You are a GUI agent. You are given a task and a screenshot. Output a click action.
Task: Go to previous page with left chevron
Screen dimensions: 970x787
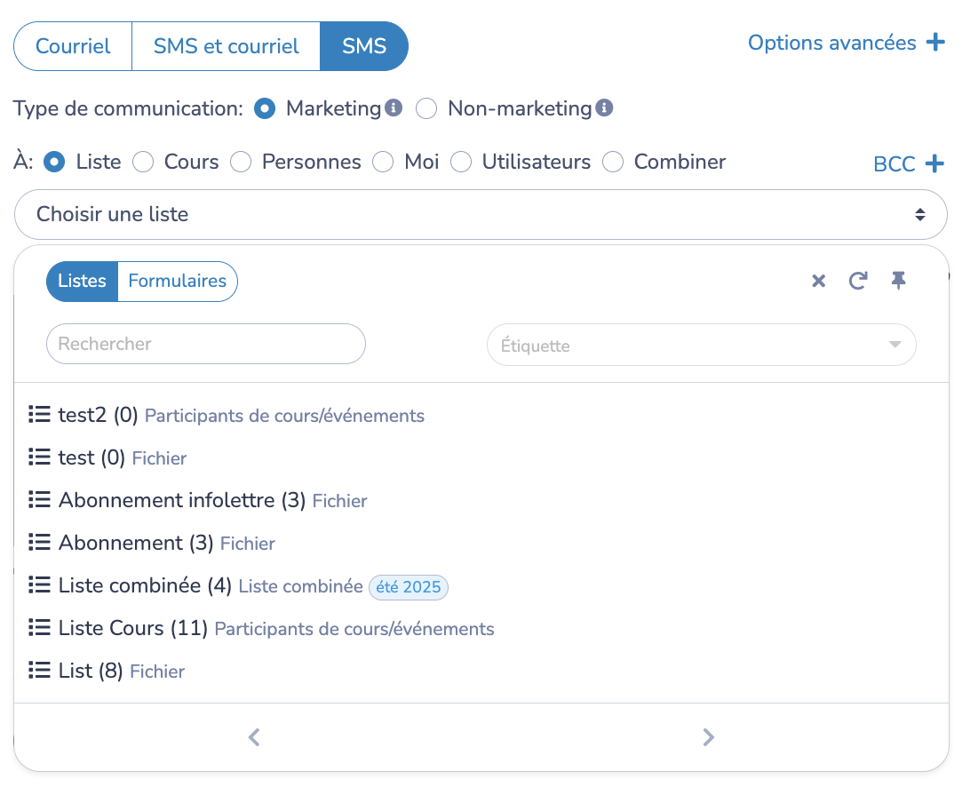point(254,737)
